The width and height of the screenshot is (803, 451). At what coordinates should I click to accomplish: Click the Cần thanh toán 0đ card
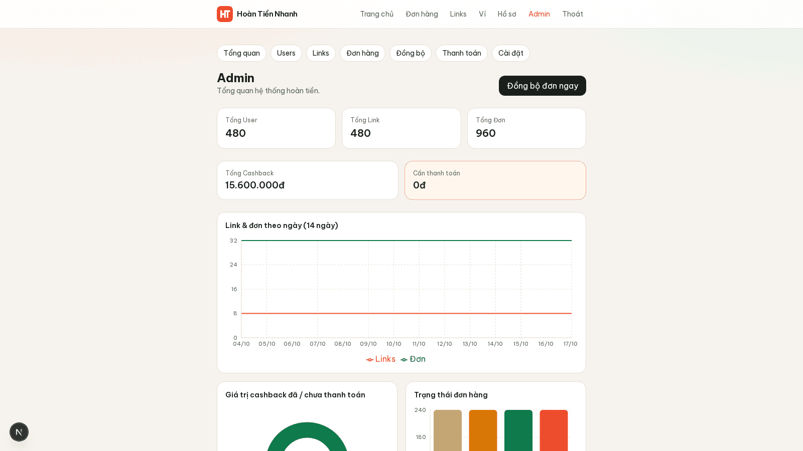495,180
